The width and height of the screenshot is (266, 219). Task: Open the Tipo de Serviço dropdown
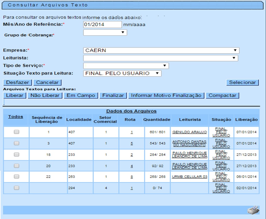126,65
